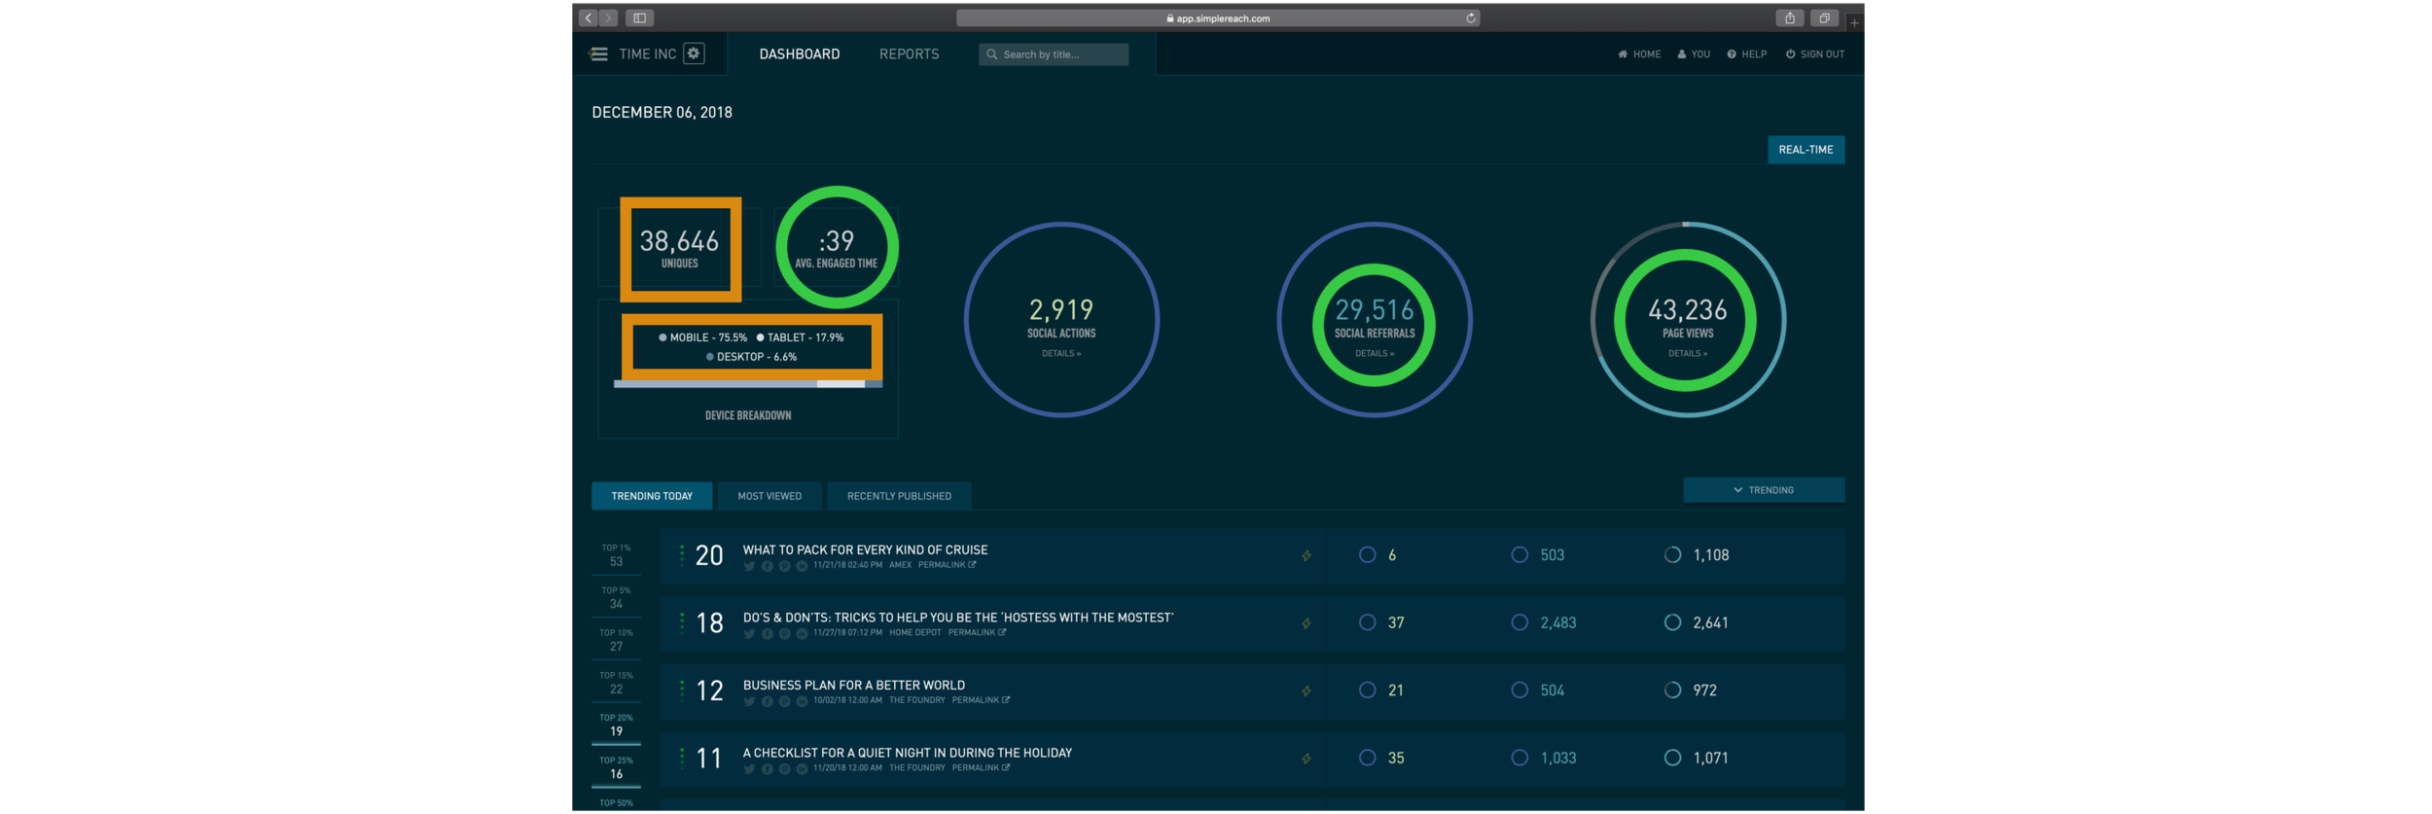
Task: Click Facebook icon on Cruise article
Action: click(768, 566)
